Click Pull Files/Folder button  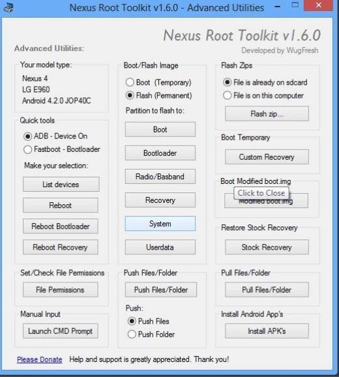[267, 290]
